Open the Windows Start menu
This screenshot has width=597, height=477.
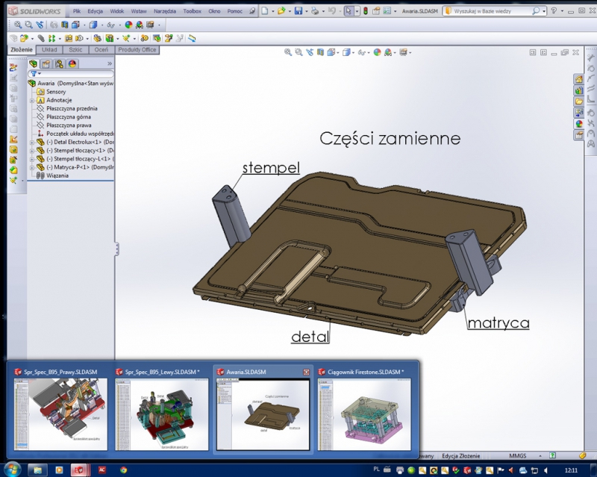(13, 470)
